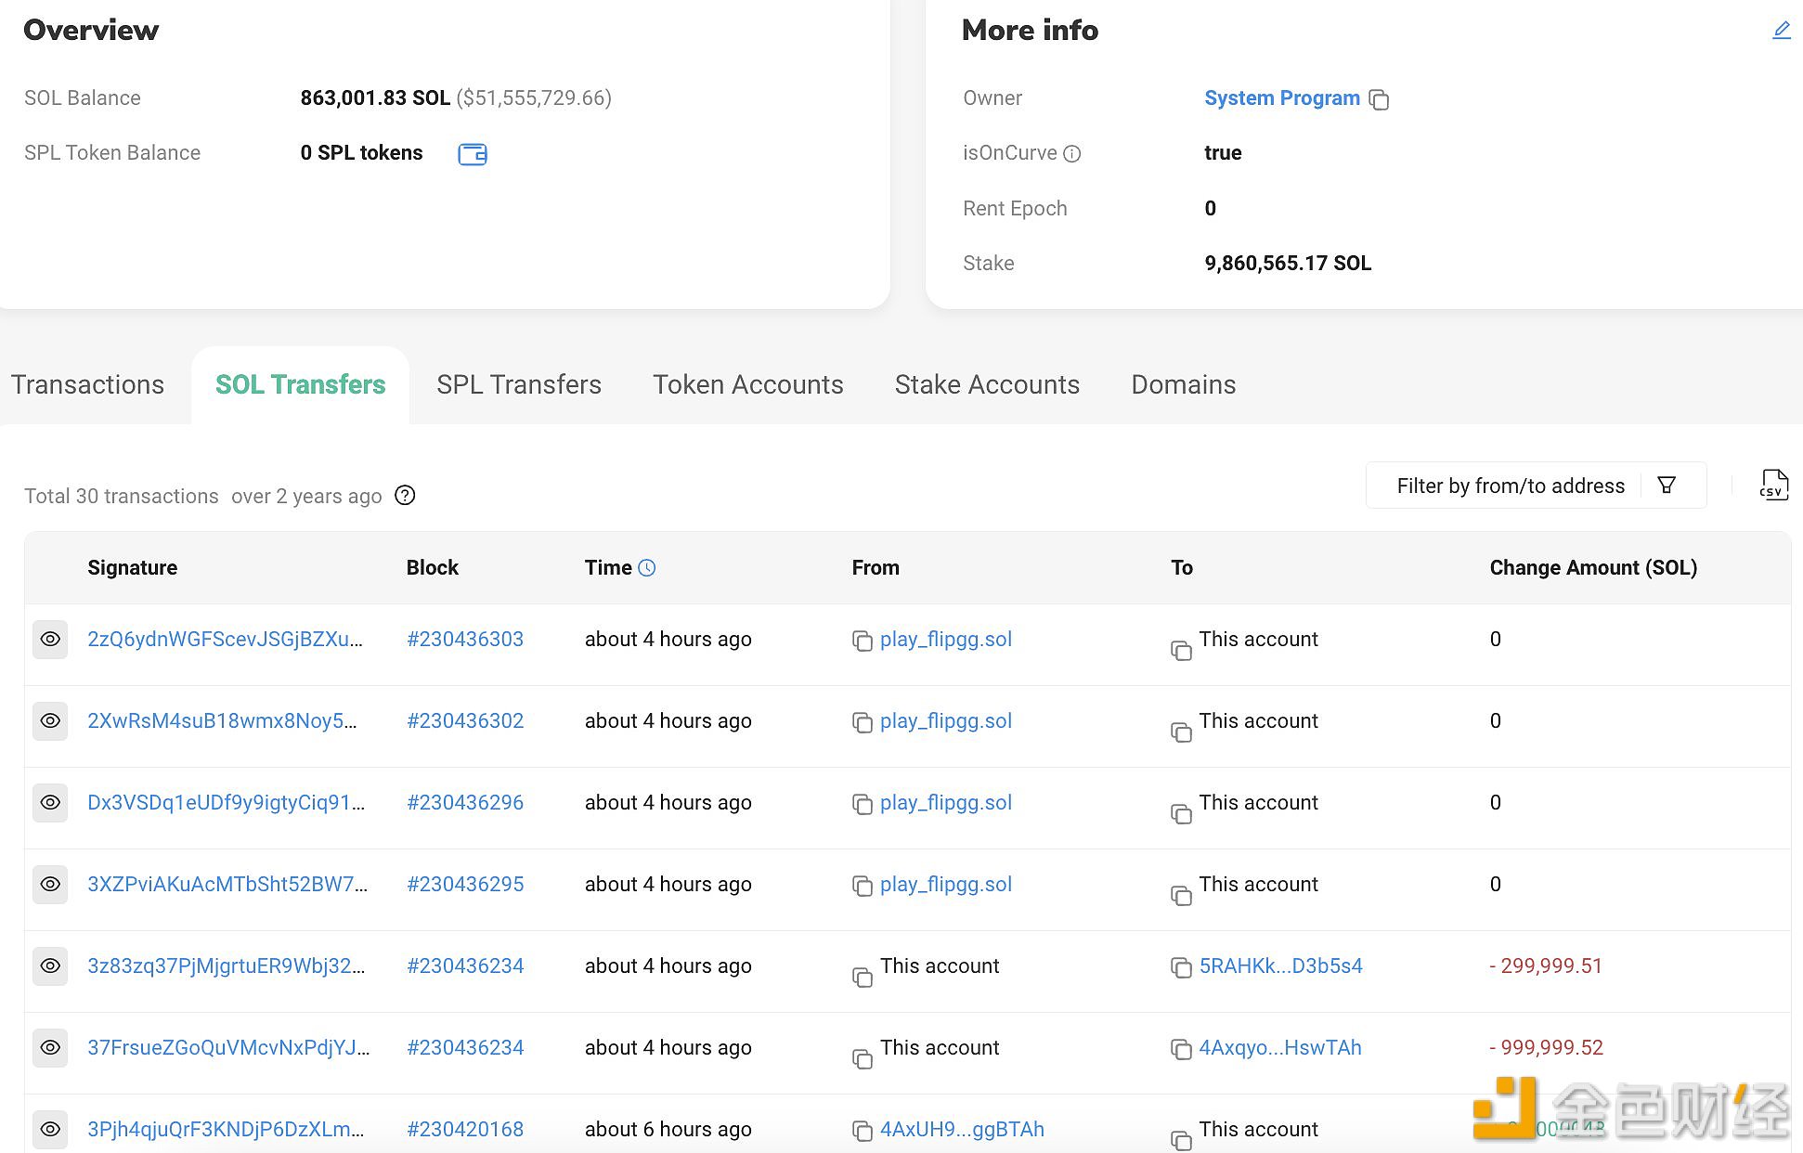Open signature 3Pjh4qjuQrF3KNDjP6DzXLm...

click(x=226, y=1130)
